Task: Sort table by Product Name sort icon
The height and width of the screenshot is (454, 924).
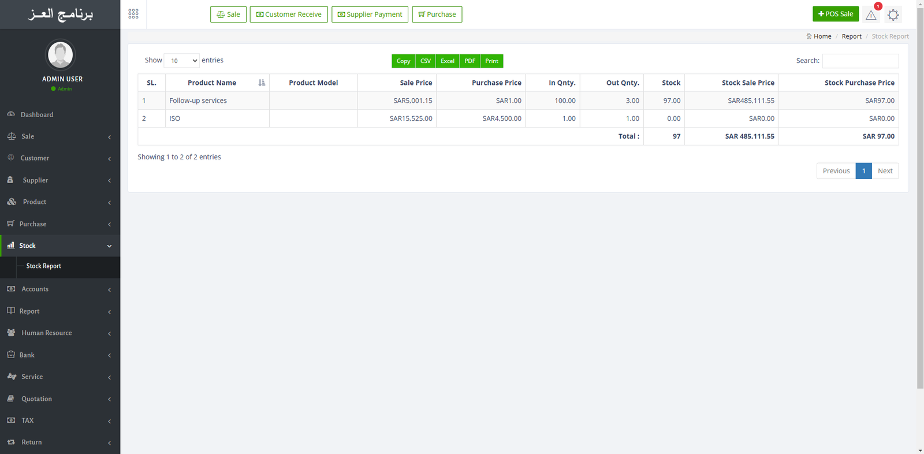Action: pos(262,83)
